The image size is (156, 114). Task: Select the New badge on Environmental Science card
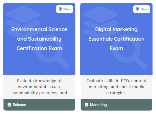(65, 9)
